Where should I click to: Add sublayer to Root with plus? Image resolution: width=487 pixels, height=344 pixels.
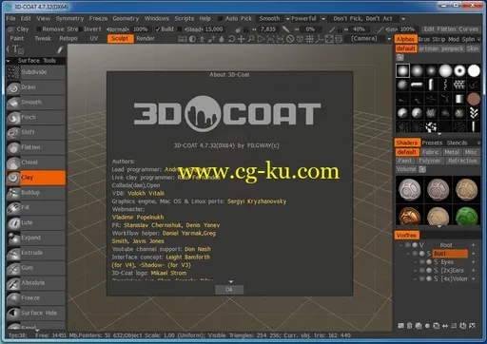click(x=474, y=245)
